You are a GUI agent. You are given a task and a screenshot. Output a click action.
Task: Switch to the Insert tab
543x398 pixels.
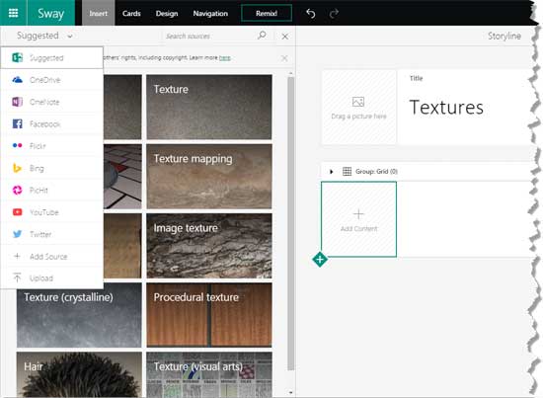click(99, 13)
